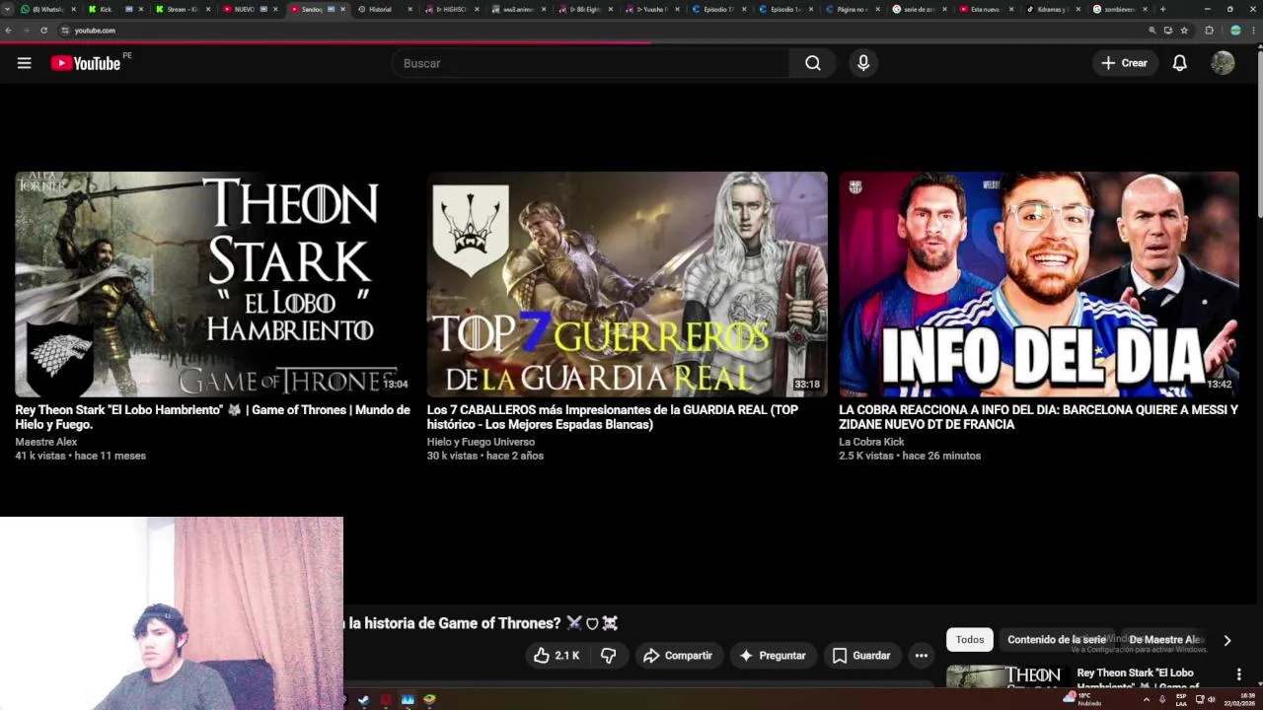Switch to the WhatsApp browser tab
Screen dimensions: 1263x710
pyautogui.click(x=47, y=9)
